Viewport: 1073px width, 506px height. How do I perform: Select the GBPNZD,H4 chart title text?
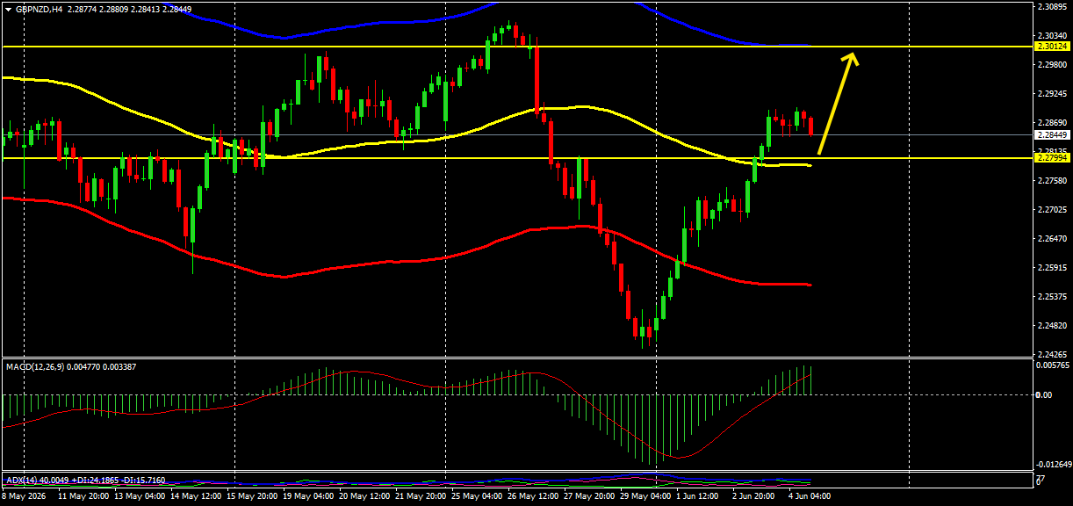40,10
